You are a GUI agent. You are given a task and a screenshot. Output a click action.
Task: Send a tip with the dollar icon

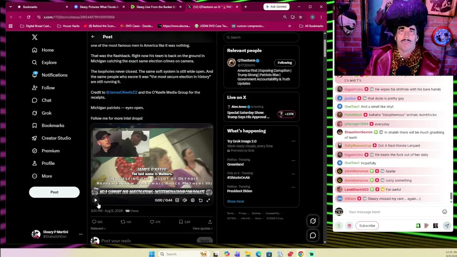[x=339, y=226]
